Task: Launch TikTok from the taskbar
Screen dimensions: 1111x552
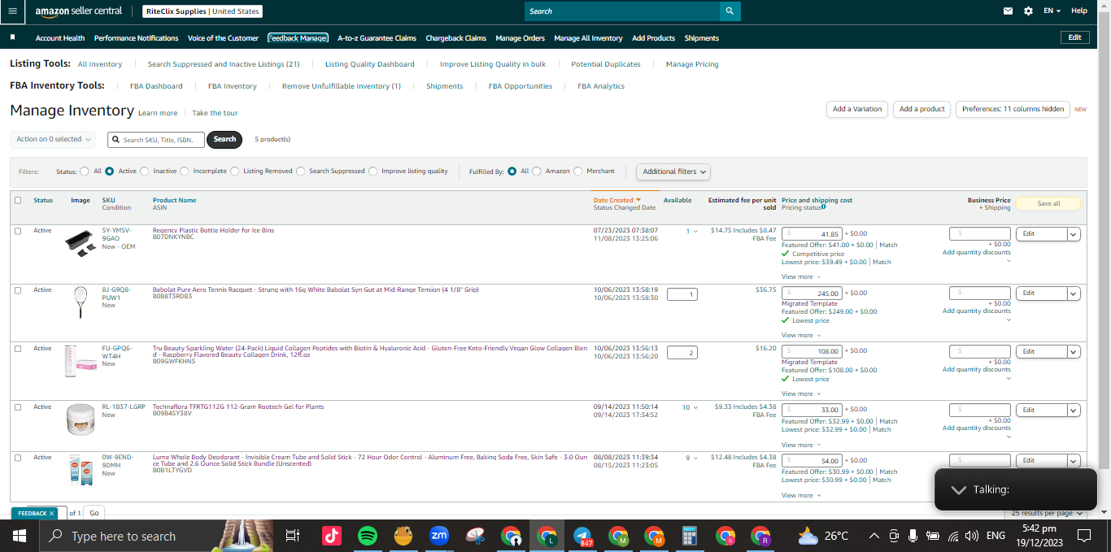Action: click(331, 536)
